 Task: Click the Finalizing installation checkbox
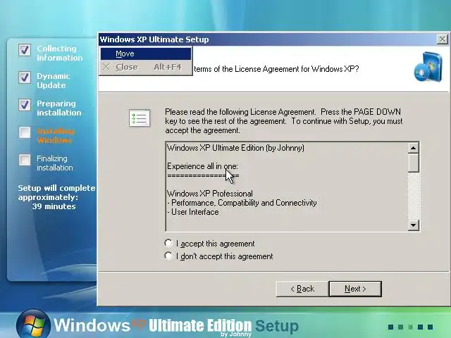(25, 160)
